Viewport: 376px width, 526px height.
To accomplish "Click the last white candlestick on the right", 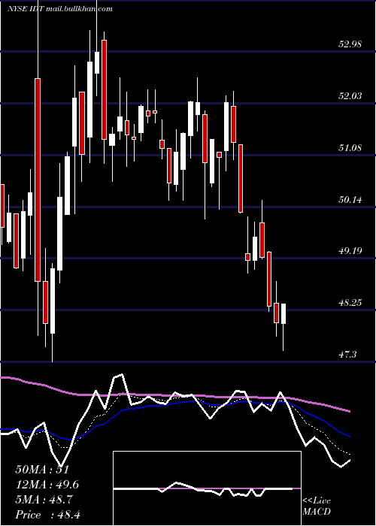I will 284,313.
